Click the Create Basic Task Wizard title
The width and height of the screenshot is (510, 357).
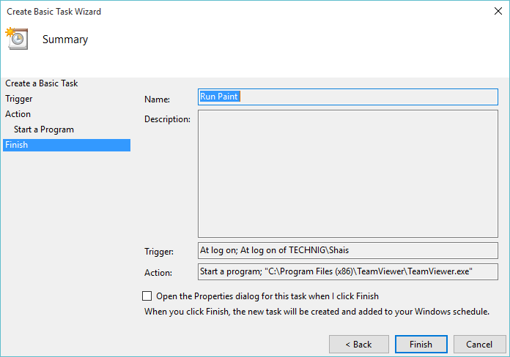[54, 12]
